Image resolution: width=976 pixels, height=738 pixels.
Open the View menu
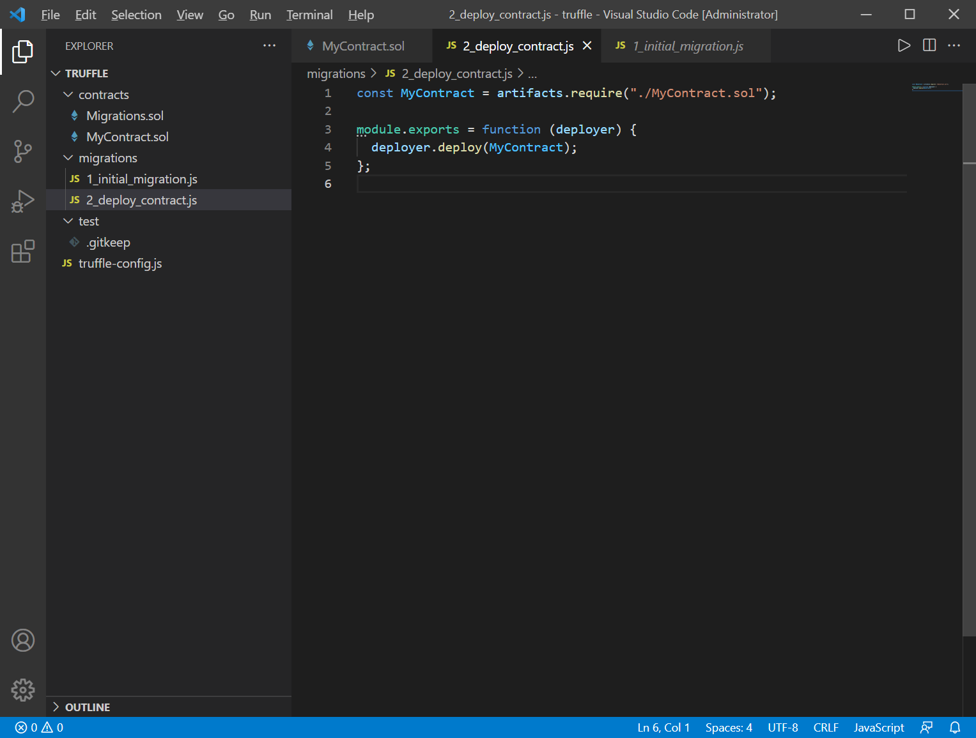(x=190, y=15)
